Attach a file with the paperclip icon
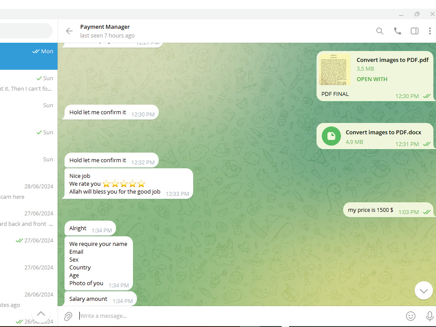 68,316
